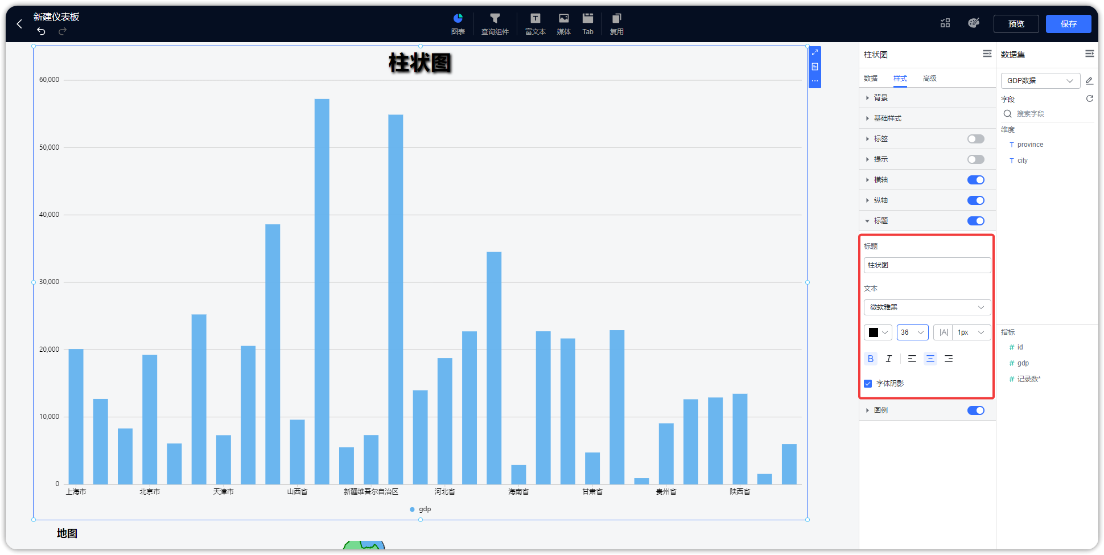The image size is (1104, 555).
Task: Insert a 富文本 rich text block
Action: click(x=535, y=24)
